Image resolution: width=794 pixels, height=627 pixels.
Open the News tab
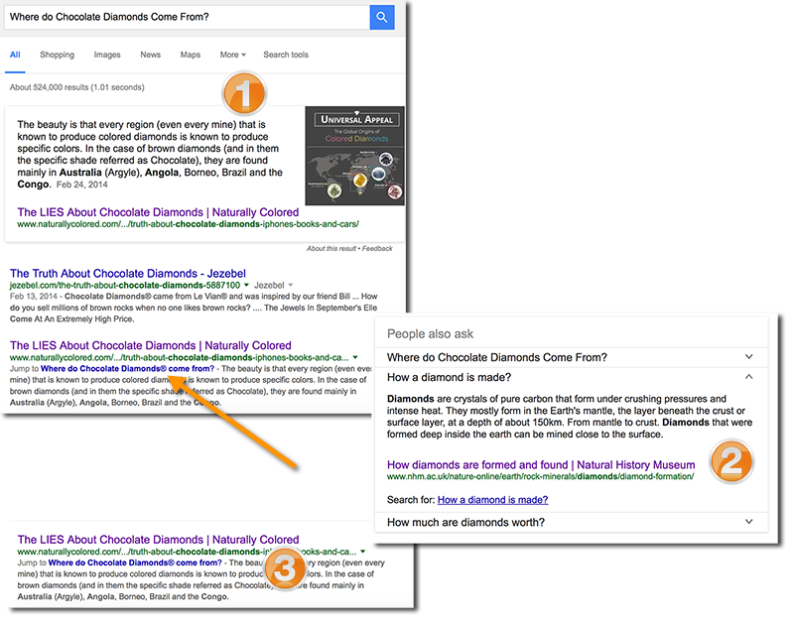coord(151,55)
